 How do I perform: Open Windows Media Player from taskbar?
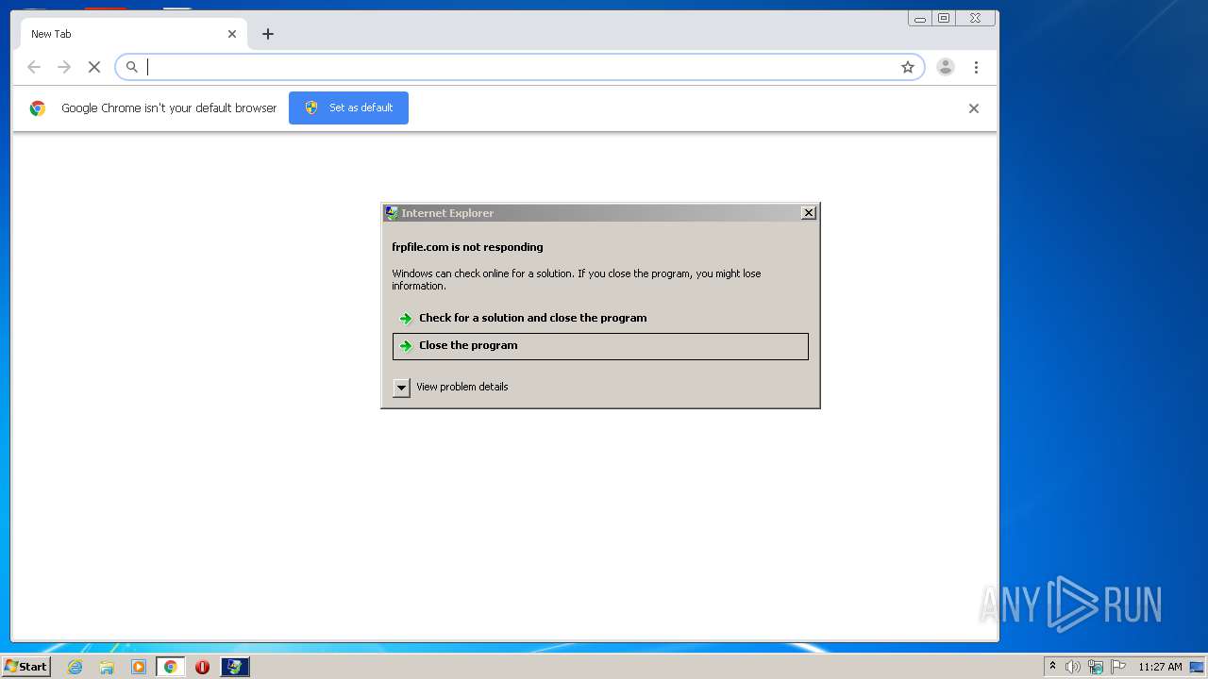139,667
